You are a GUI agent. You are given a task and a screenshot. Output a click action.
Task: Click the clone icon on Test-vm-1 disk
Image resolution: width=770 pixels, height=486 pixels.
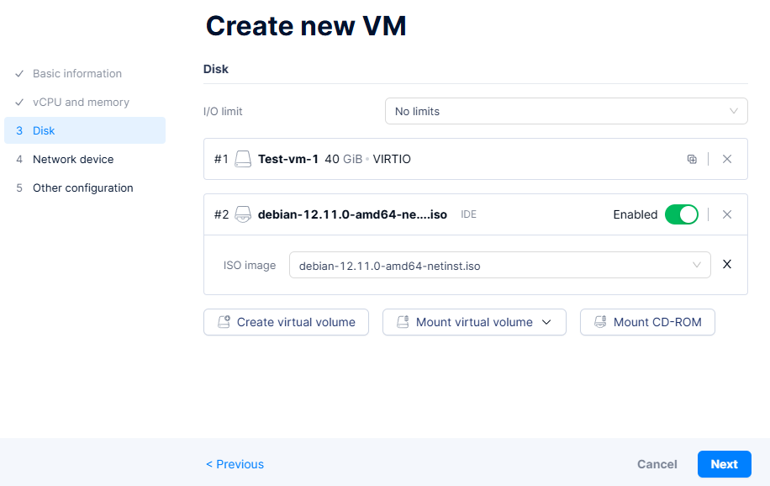(x=692, y=159)
